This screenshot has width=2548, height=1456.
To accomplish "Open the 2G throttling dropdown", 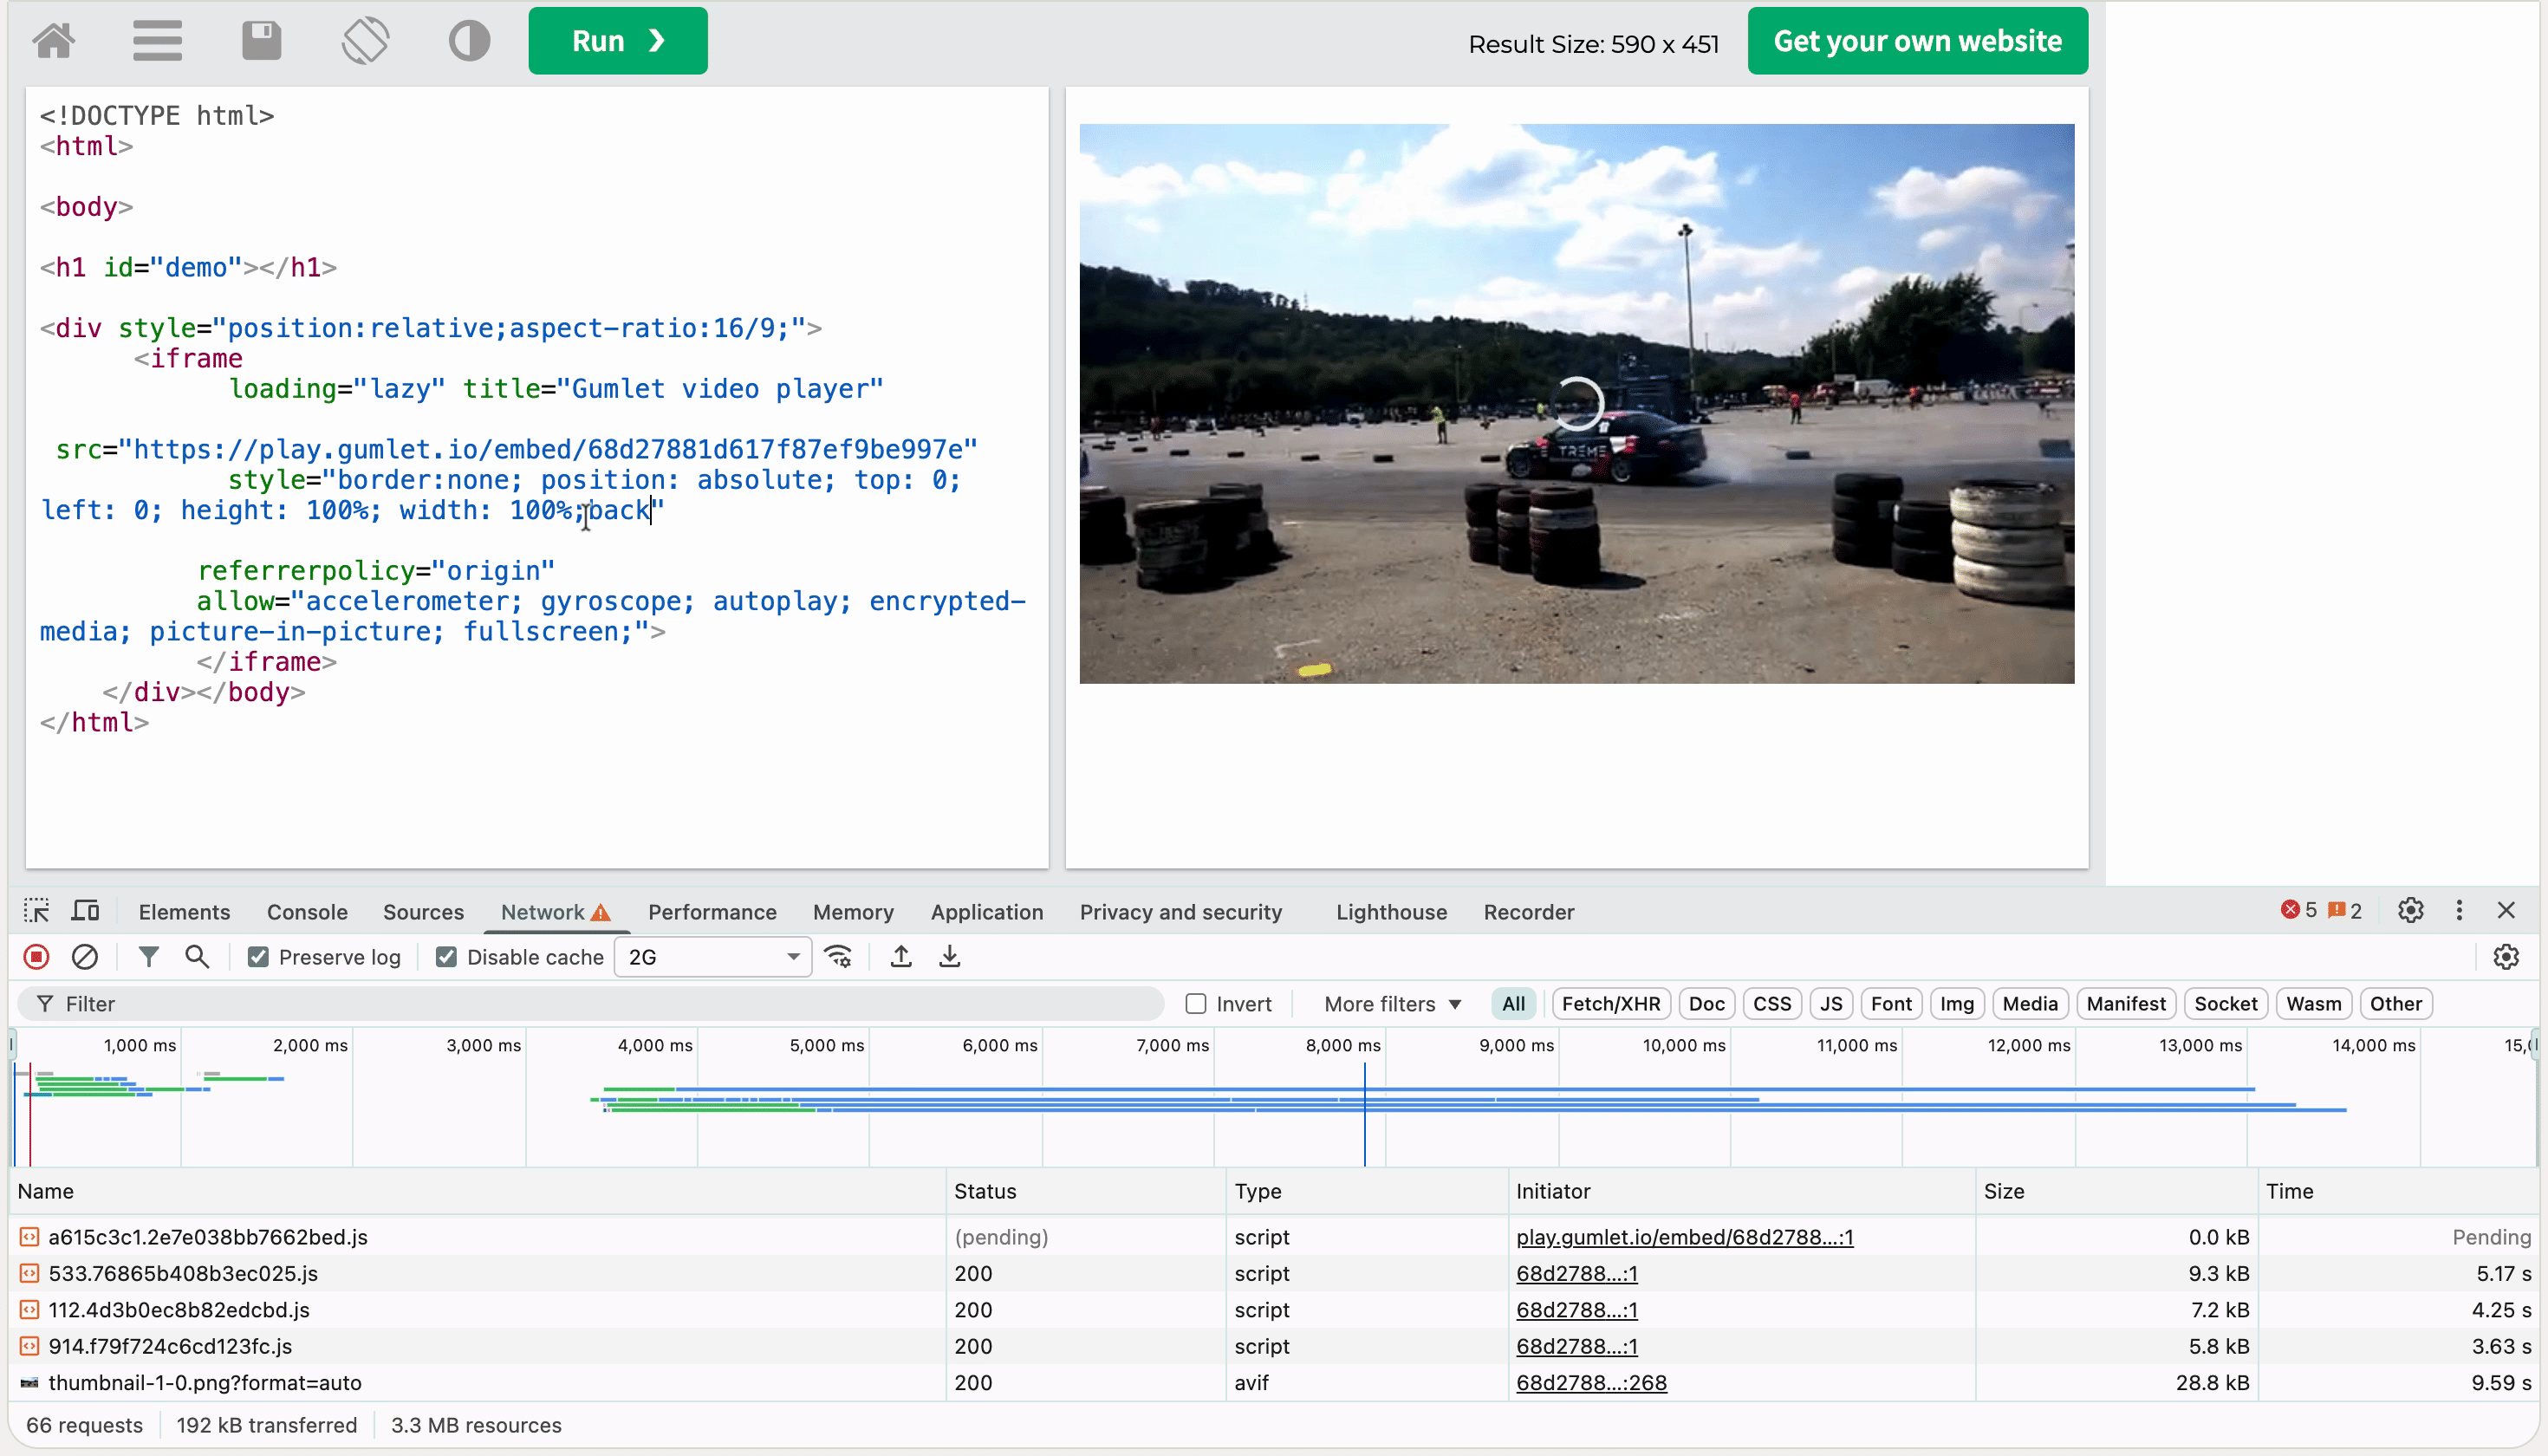I will (x=712, y=957).
